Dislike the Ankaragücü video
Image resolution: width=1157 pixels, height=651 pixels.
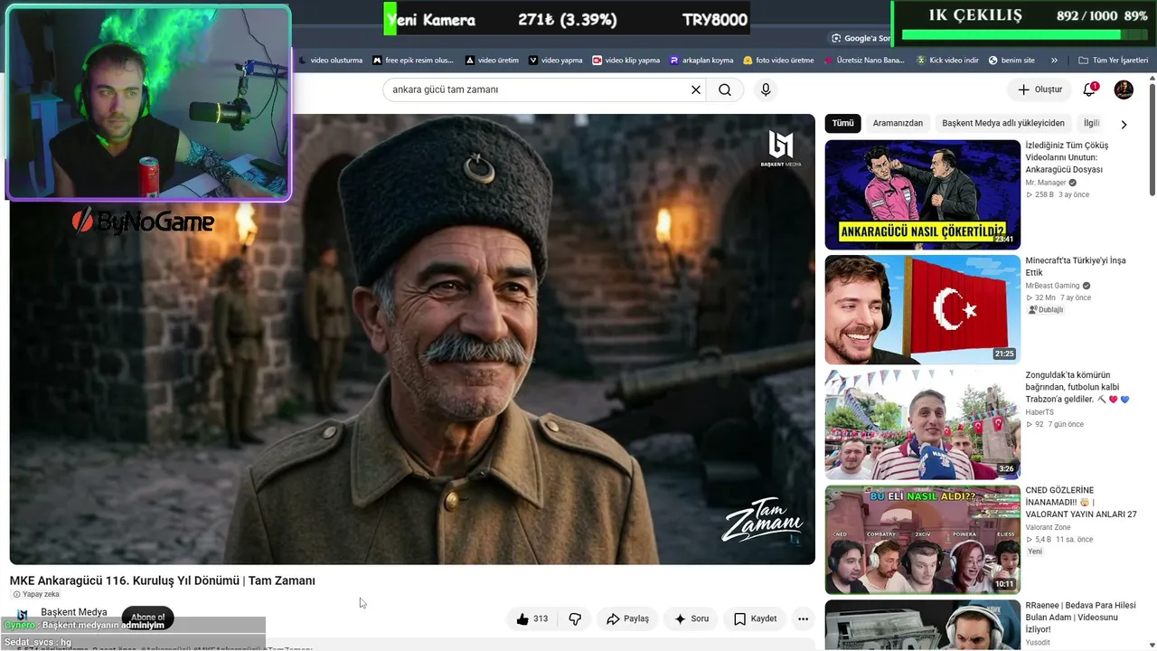[x=575, y=619]
